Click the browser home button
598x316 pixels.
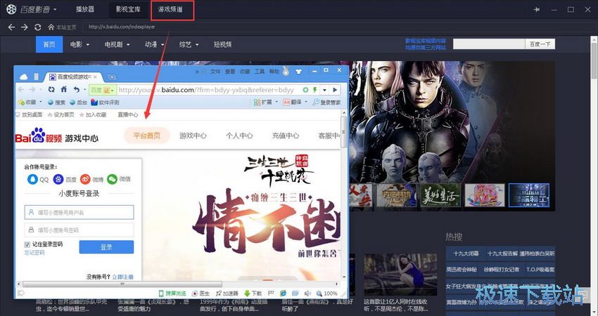[64, 89]
